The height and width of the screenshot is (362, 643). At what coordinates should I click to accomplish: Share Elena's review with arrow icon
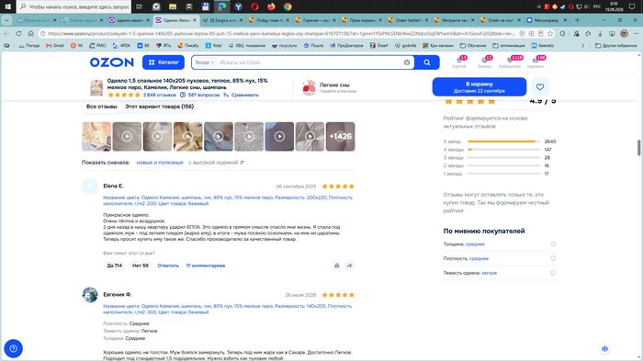(x=349, y=266)
